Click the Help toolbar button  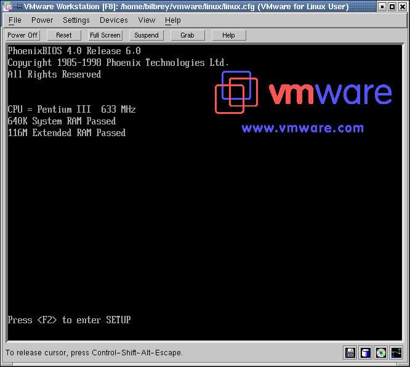pyautogui.click(x=228, y=36)
